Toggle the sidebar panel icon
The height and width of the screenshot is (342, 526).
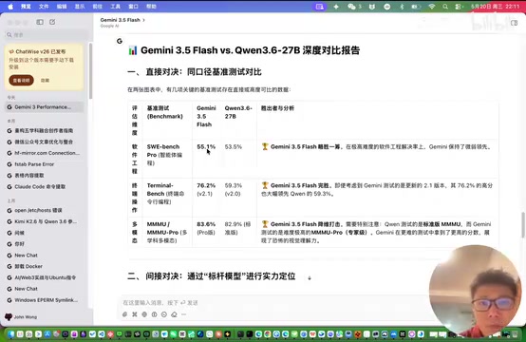point(40,22)
